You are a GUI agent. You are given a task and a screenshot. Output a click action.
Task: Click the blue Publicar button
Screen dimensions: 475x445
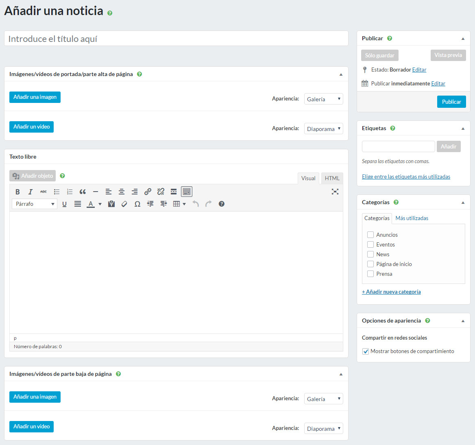[x=451, y=102]
